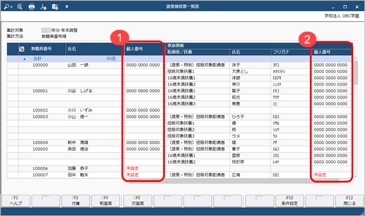
Task: Click the scrollbar up arrow
Action: click(356, 58)
